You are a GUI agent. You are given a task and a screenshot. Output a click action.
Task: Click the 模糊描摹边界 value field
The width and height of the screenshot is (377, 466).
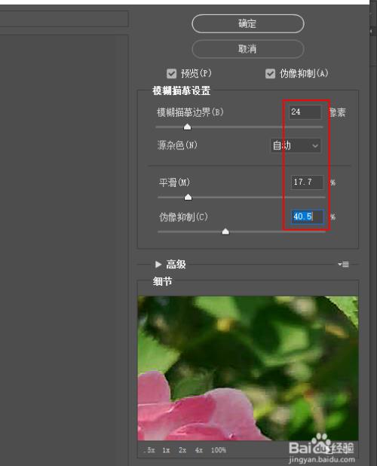(305, 112)
